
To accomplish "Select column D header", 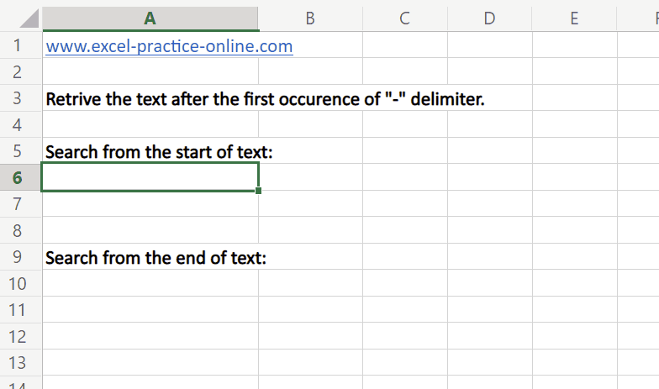I will click(x=489, y=18).
